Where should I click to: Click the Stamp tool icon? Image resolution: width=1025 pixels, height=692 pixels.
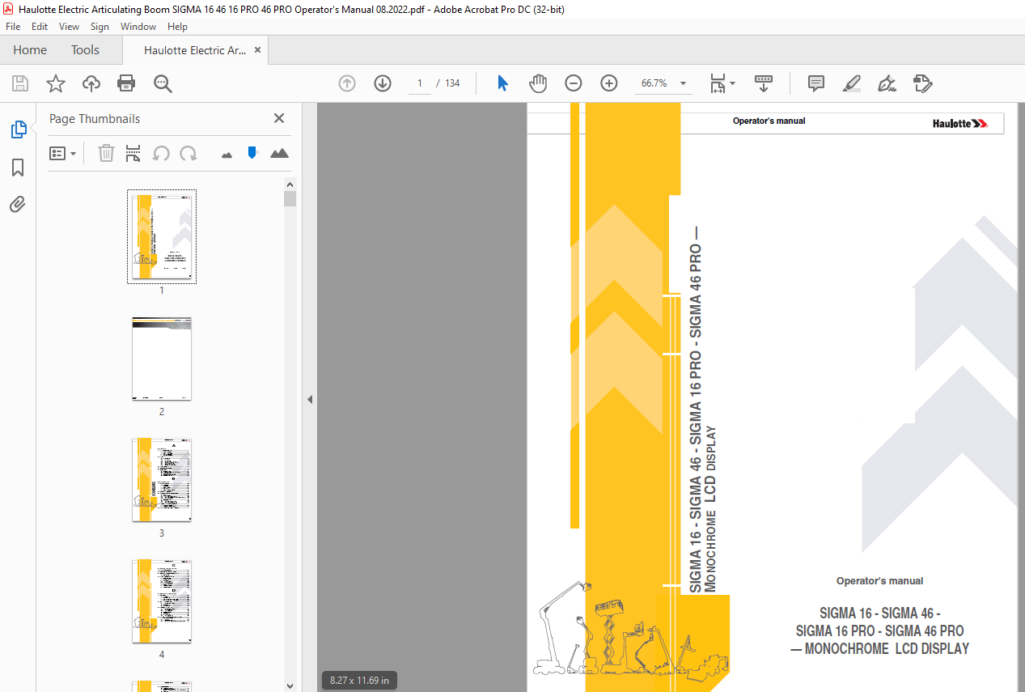tap(923, 83)
